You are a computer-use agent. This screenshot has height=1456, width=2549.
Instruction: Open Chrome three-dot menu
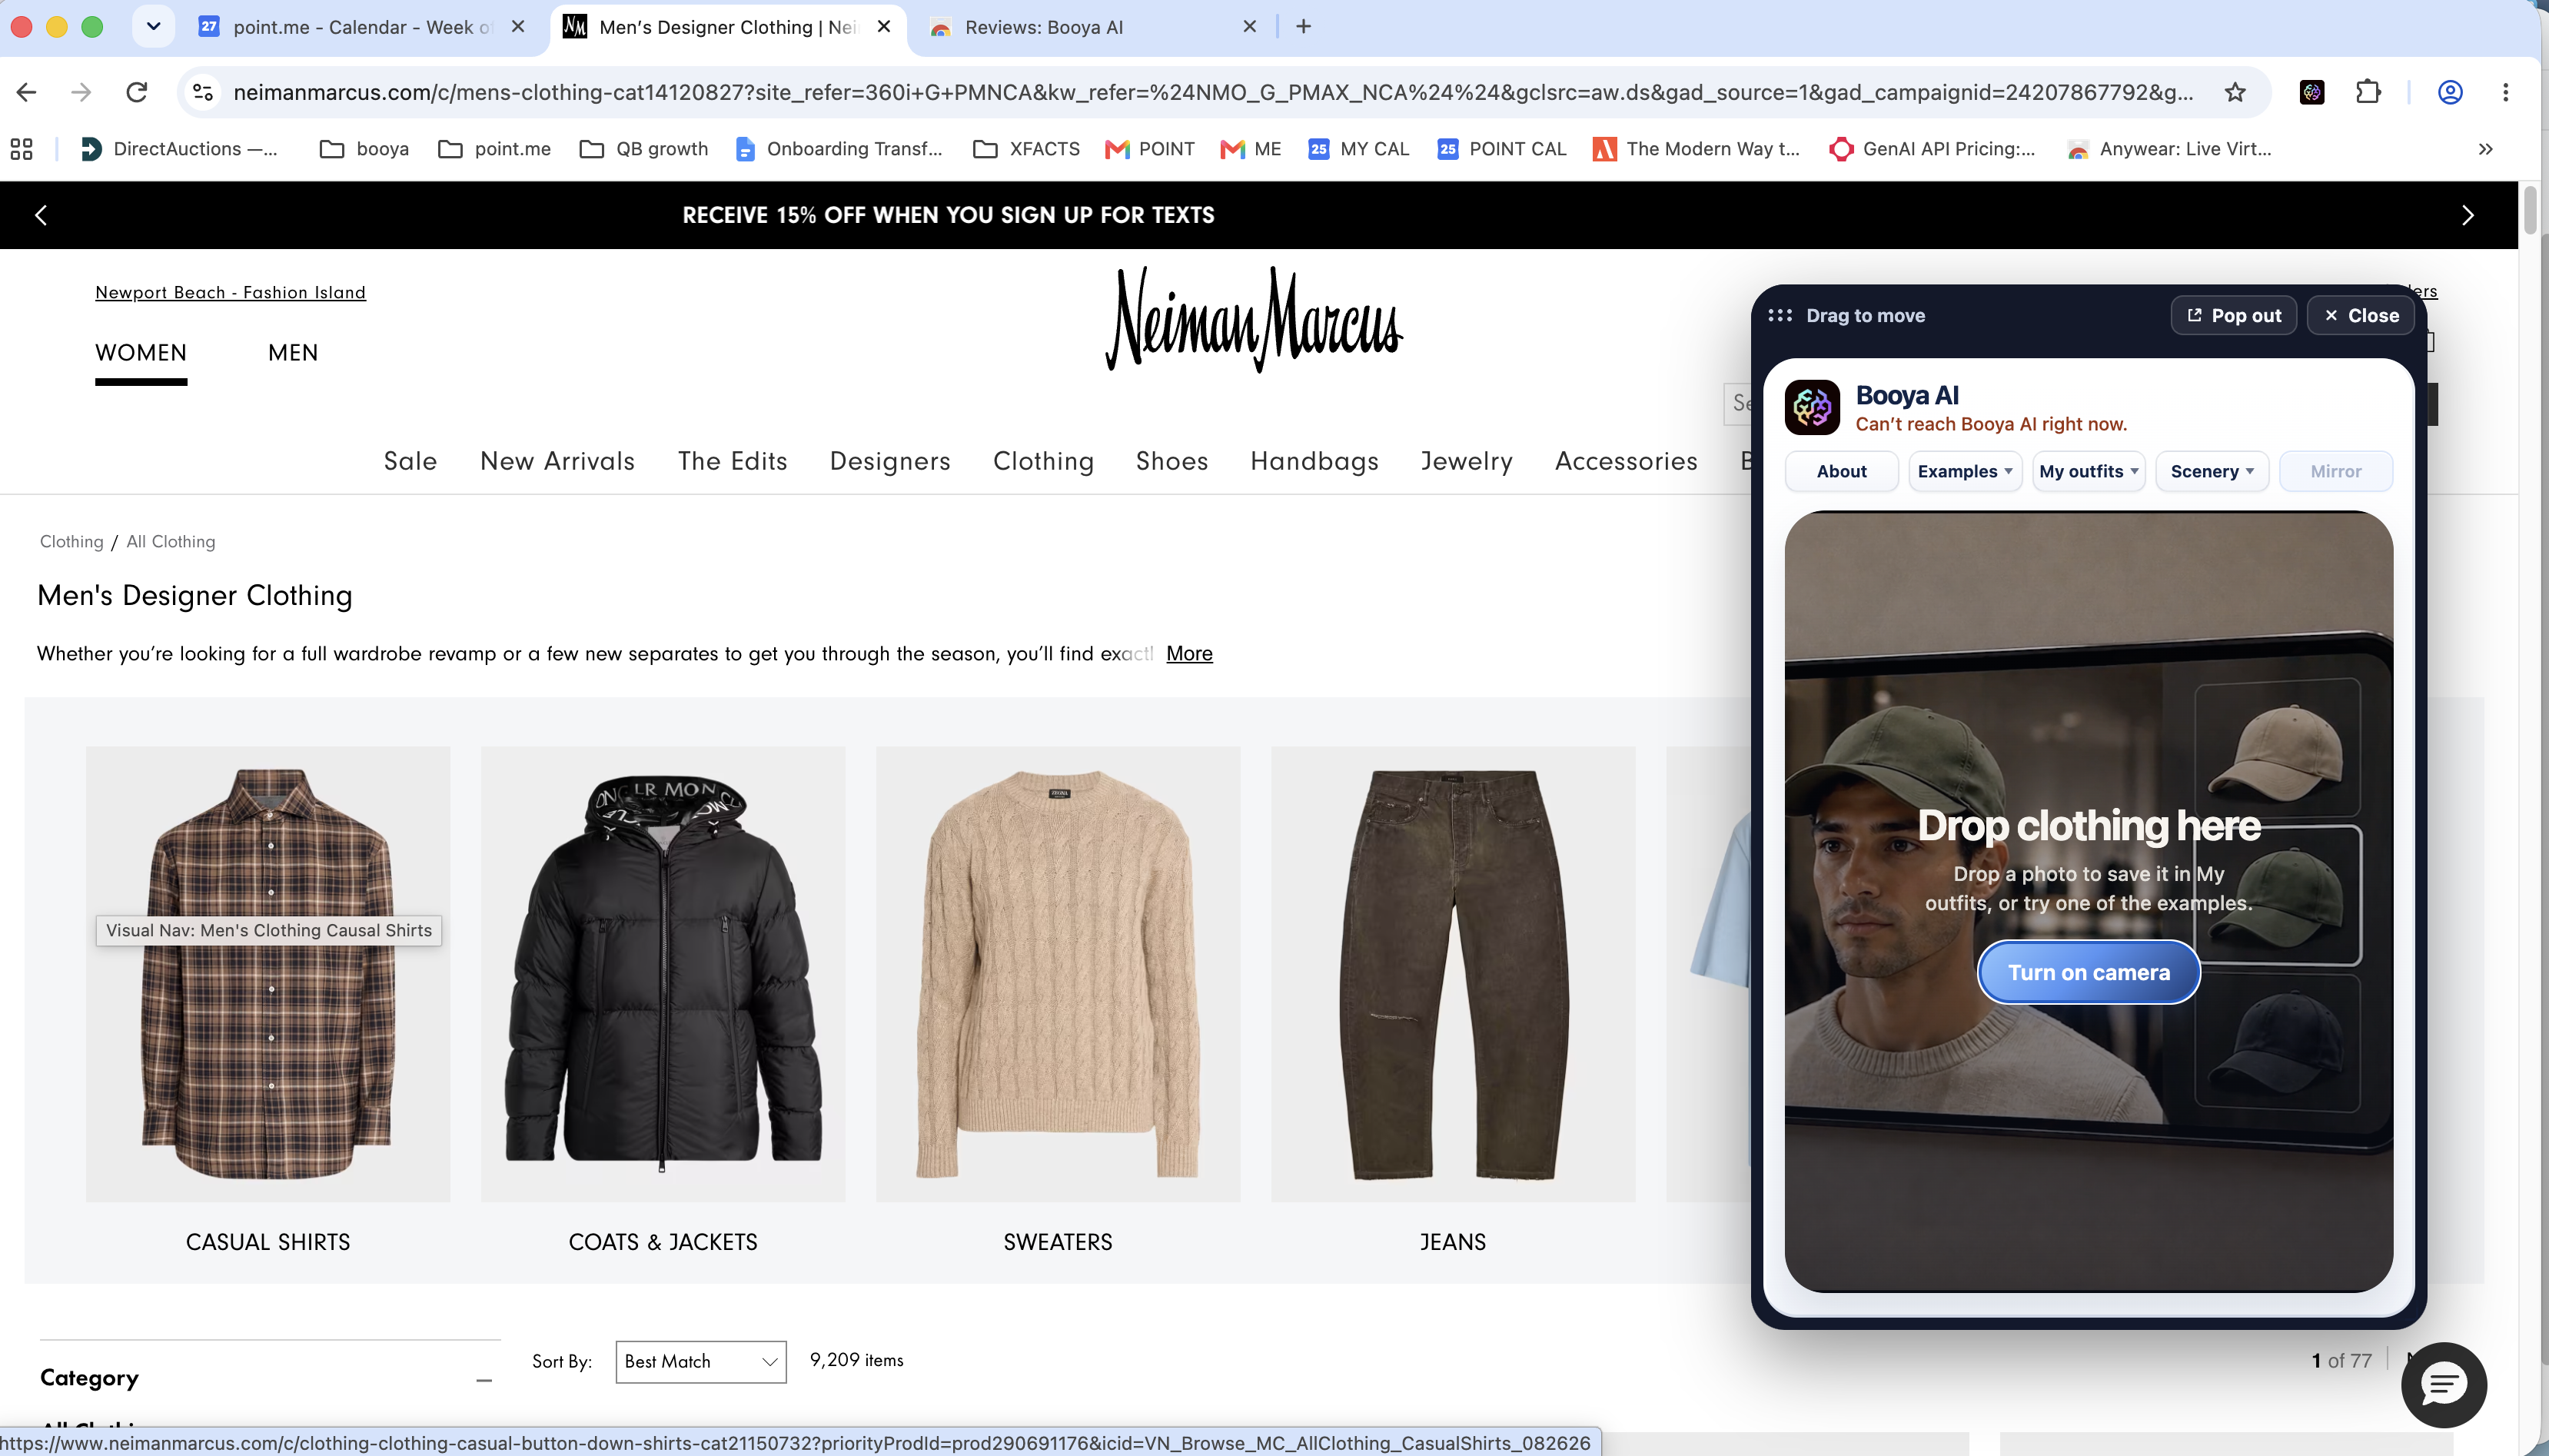point(2506,92)
